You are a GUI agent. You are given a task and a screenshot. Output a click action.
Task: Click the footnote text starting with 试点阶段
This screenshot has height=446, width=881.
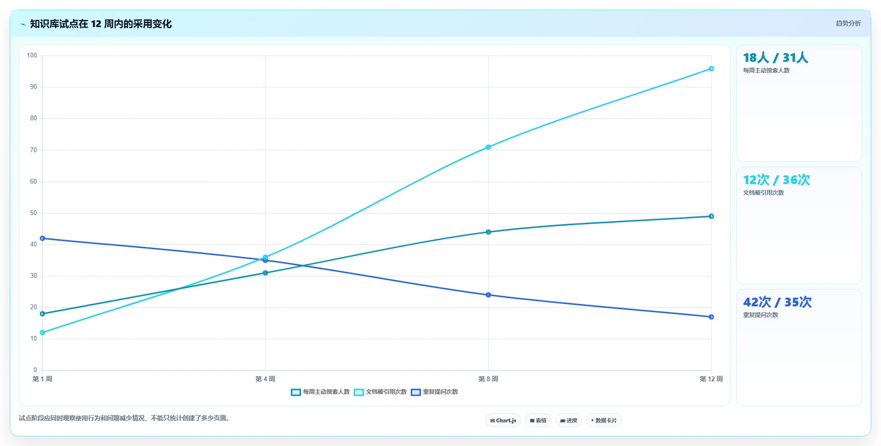[x=125, y=418]
